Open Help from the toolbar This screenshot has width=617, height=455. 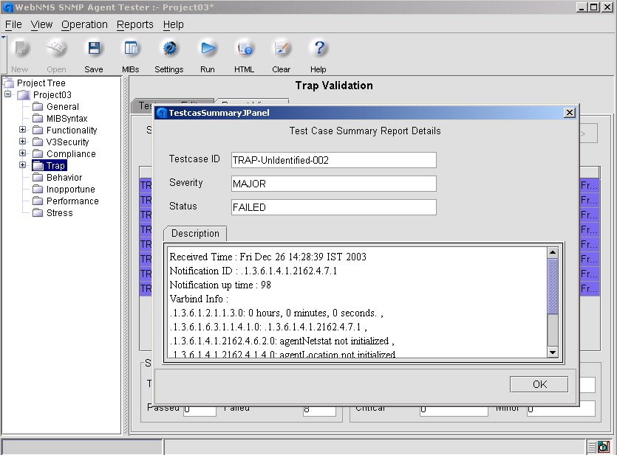pyautogui.click(x=318, y=49)
